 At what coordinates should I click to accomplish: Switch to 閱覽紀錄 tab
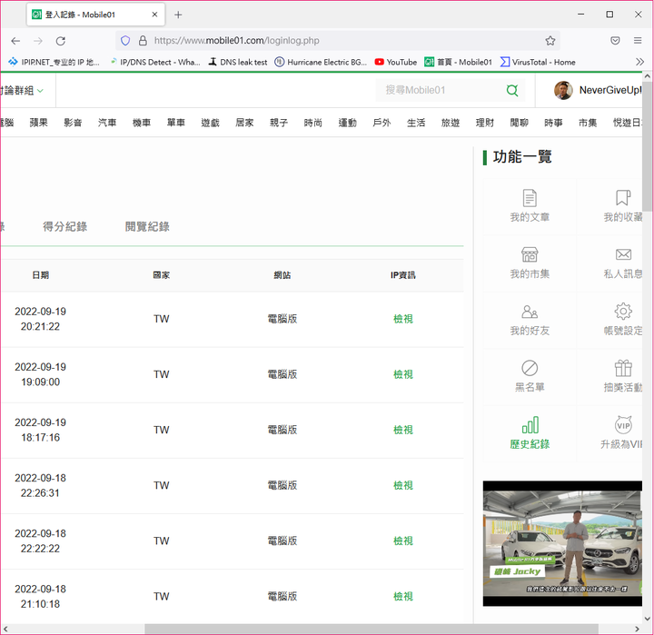pos(147,226)
